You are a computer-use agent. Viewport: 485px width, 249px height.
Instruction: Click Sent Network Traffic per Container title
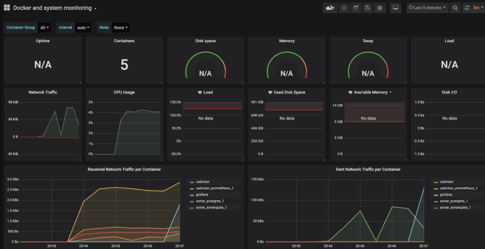click(368, 169)
